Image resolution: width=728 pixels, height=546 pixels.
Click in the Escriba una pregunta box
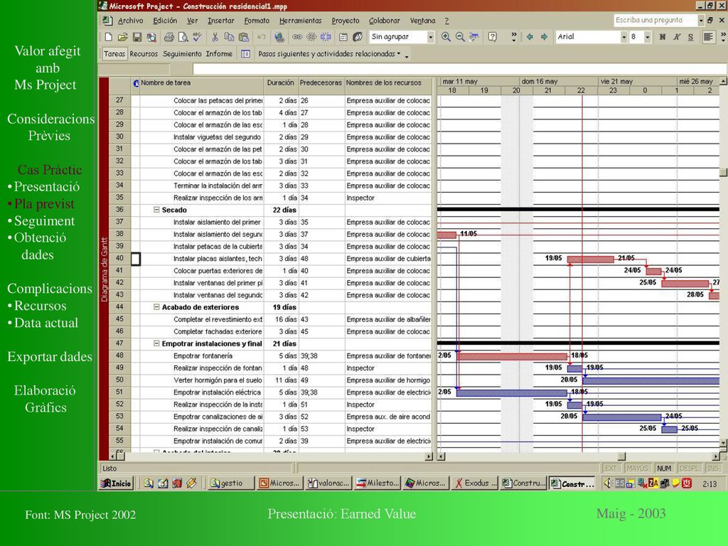(x=655, y=20)
